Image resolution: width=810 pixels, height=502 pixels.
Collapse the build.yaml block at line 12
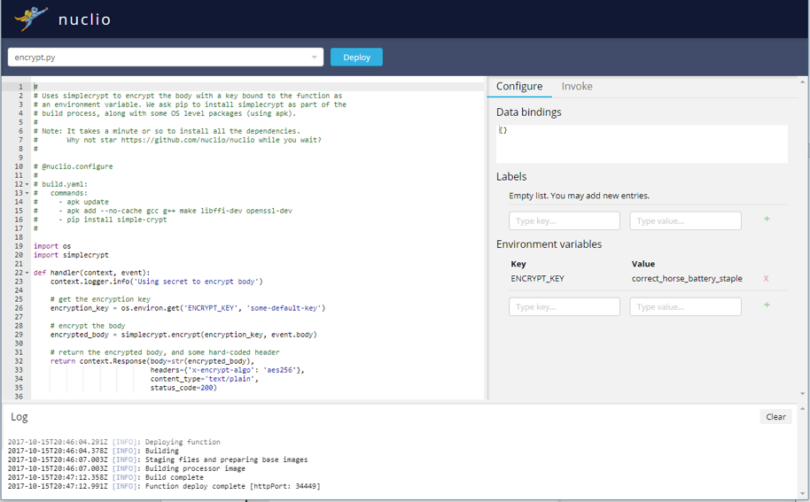coord(27,184)
